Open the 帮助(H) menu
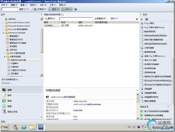 pos(62,5)
